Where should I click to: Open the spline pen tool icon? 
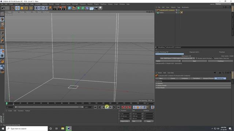tap(74, 8)
